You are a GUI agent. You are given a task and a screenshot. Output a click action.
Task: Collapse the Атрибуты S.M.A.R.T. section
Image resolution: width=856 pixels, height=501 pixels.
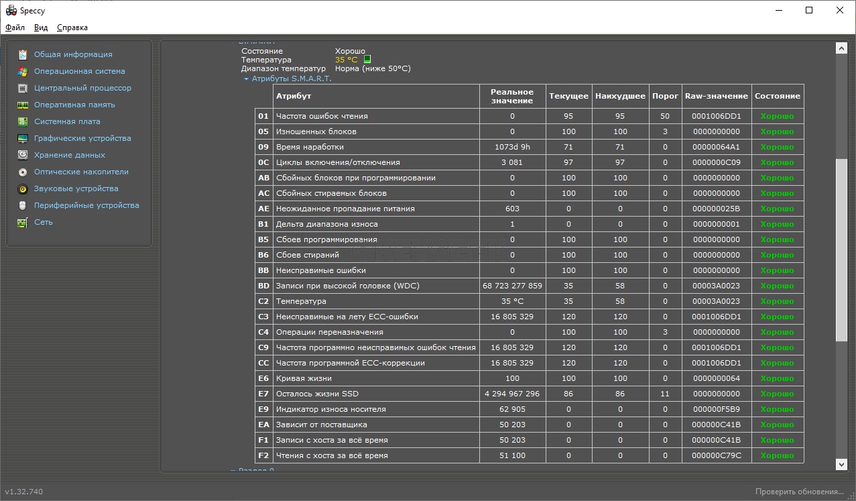click(x=247, y=78)
